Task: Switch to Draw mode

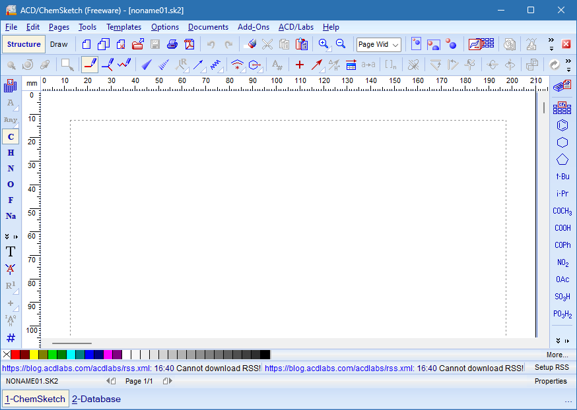Action: [59, 44]
